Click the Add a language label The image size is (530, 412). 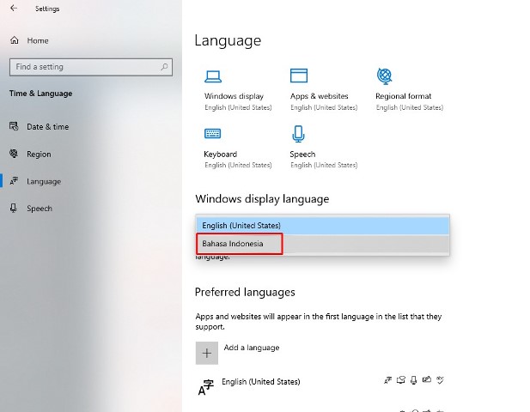pos(252,348)
